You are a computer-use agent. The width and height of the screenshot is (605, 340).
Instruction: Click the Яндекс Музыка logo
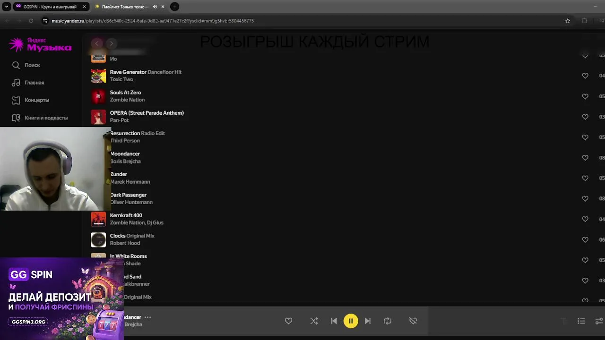pyautogui.click(x=40, y=44)
